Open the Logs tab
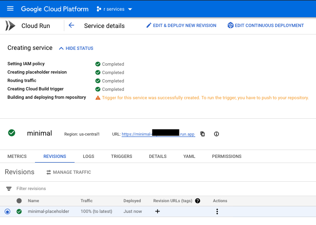The width and height of the screenshot is (316, 225). pos(89,157)
